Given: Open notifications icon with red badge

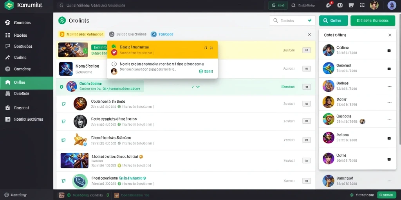Looking at the screenshot, I should (x=329, y=5).
